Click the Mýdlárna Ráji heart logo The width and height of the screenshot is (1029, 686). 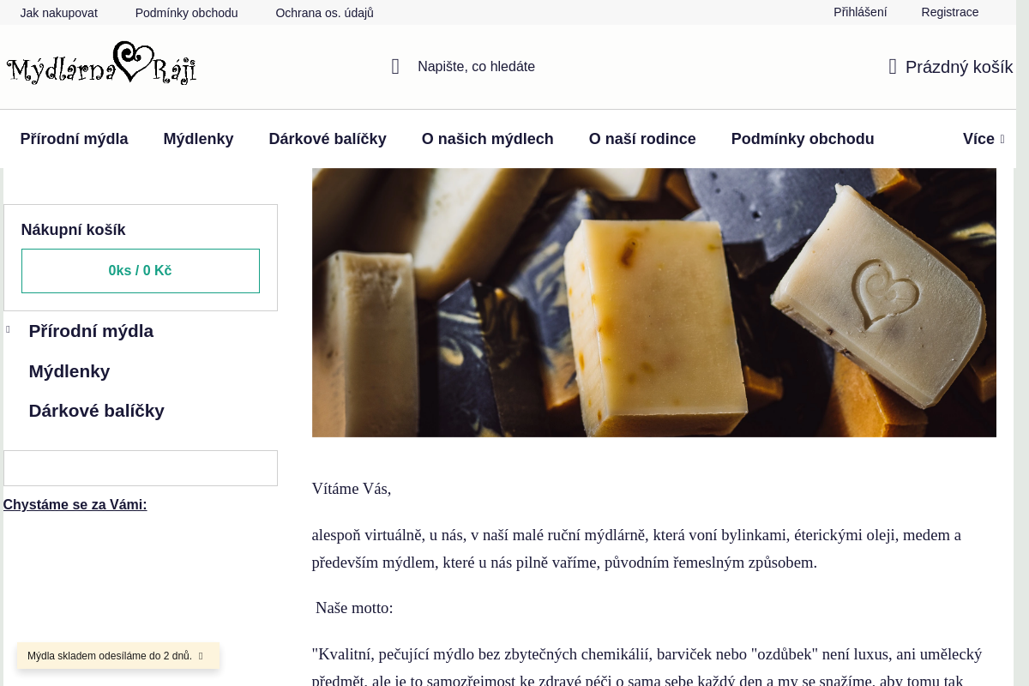[x=102, y=64]
